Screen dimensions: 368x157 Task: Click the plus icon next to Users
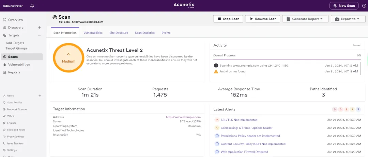[40, 96]
